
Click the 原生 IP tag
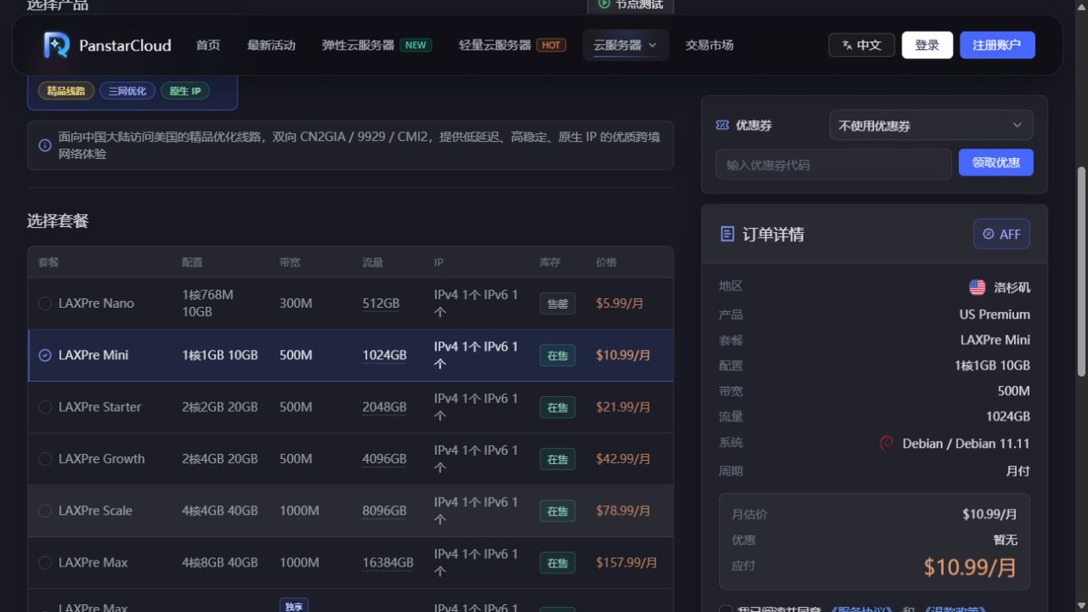185,90
